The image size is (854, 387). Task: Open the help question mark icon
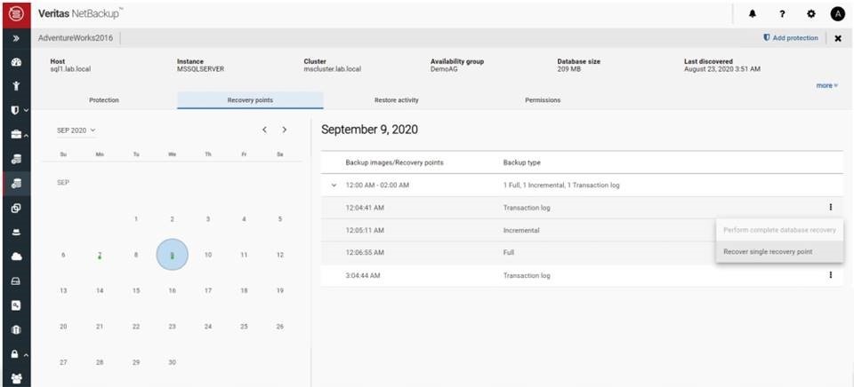782,15
